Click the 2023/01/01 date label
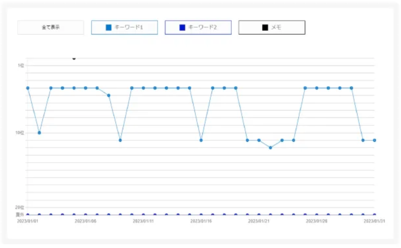Viewport: 401px width, 248px height. 27,221
